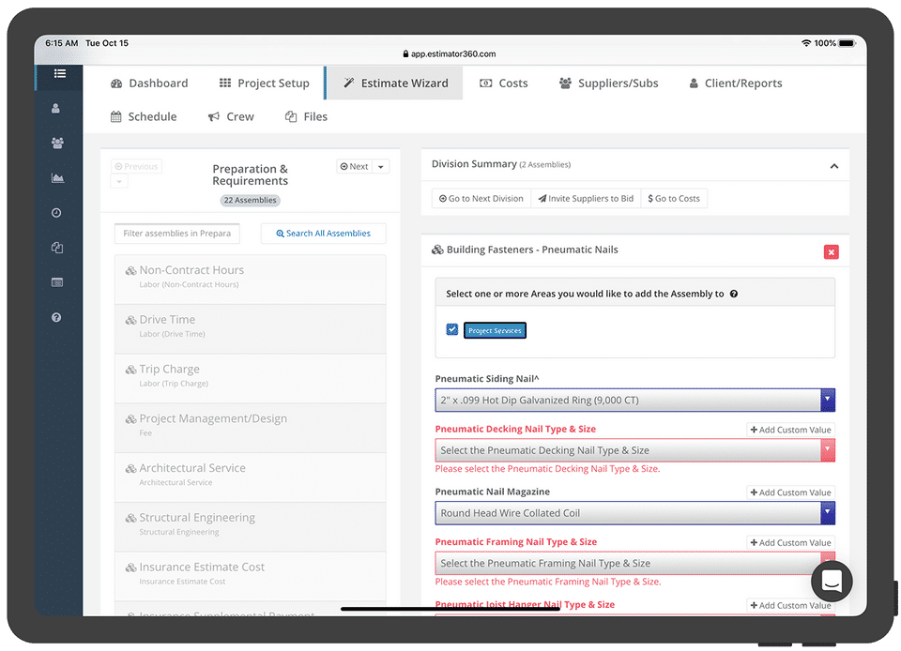Add Custom Value for Framing Nail
The image size is (901, 651).
(790, 542)
